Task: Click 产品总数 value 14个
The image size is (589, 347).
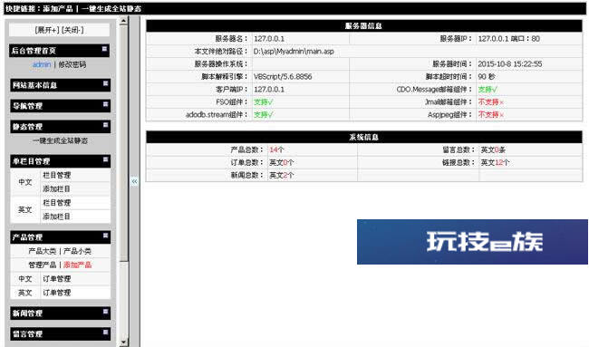Action: coord(277,149)
